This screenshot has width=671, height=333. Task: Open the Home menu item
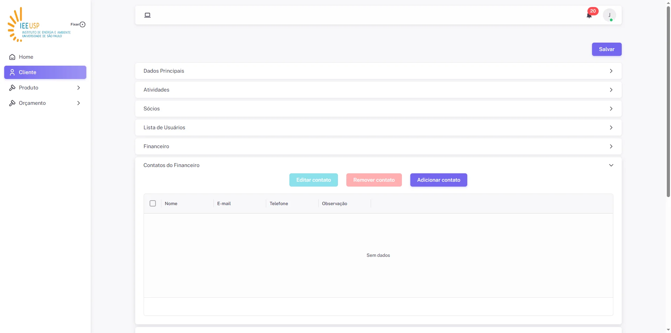[45, 57]
